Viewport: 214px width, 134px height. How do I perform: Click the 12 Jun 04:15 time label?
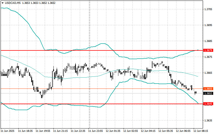(x=148, y=131)
